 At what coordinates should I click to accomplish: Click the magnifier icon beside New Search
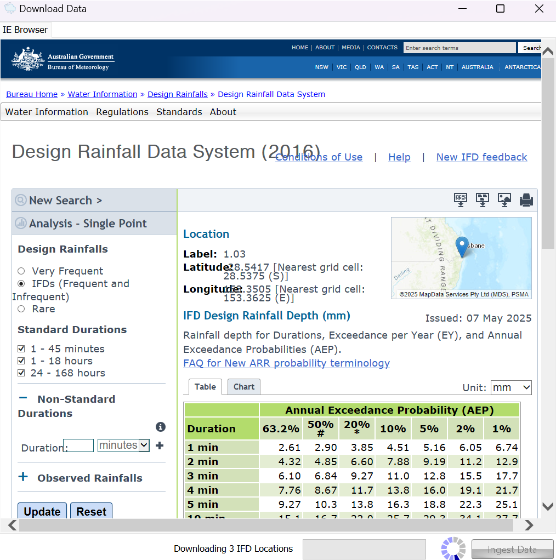20,200
